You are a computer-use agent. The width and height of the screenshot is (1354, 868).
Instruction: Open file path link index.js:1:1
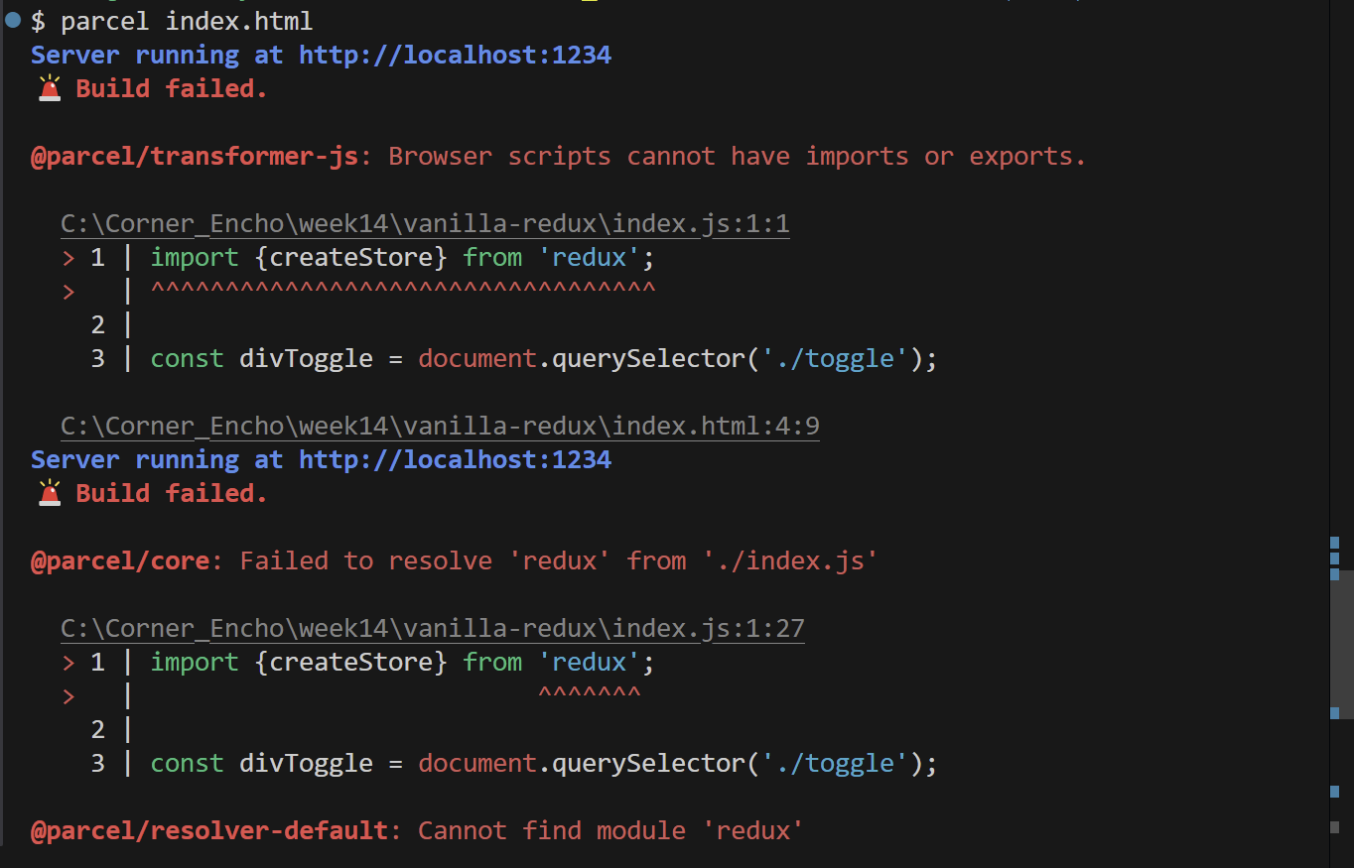coord(425,224)
